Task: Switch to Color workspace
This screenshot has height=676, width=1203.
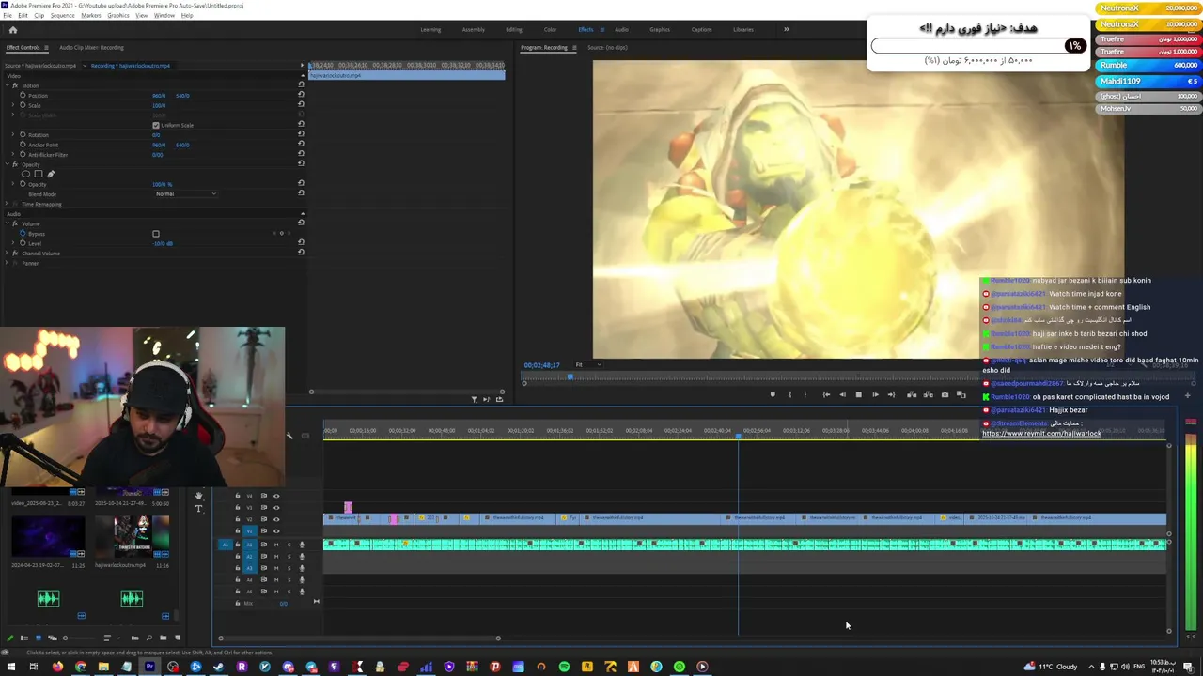Action: [x=550, y=29]
